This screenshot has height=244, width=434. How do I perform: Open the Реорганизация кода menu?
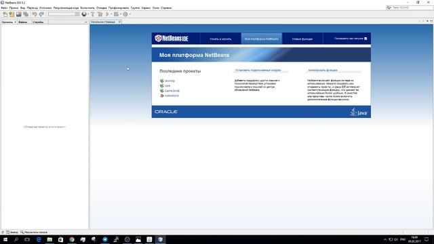pos(66,8)
